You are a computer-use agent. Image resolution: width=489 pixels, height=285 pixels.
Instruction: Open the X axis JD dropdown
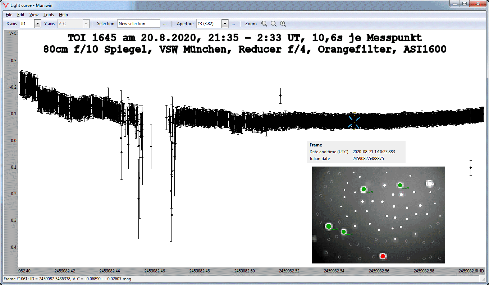(x=37, y=24)
